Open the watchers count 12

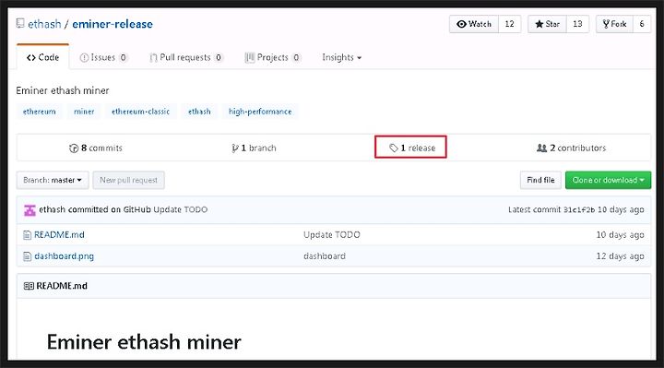509,24
